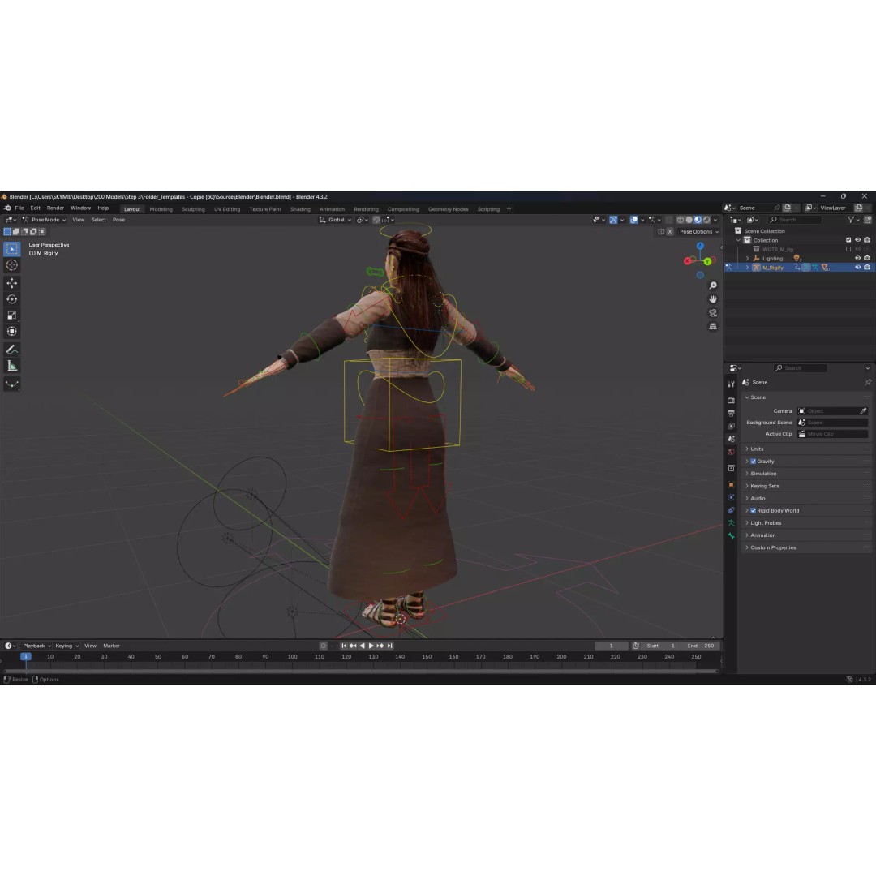Open the Object properties tab
Screen dimensions: 876x876
[731, 485]
